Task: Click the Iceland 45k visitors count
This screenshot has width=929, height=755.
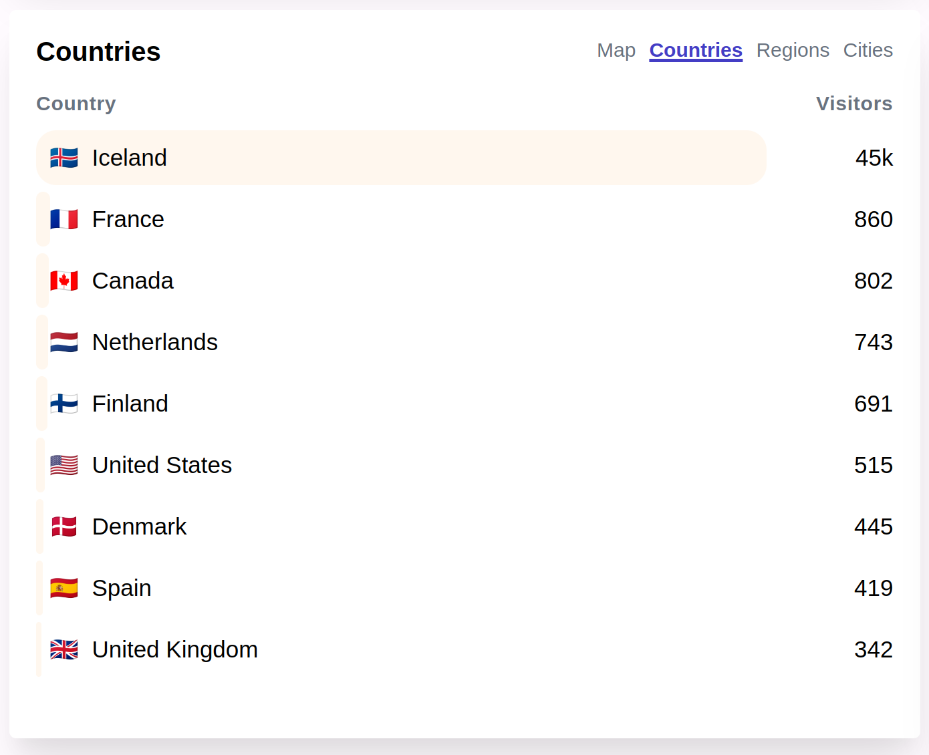Action: (874, 158)
